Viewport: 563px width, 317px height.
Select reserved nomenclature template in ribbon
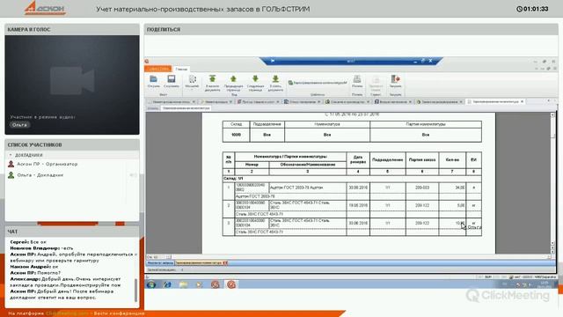tap(318, 83)
